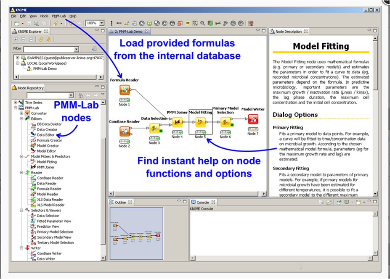Click the magnifying glass toolbar icon
The width and height of the screenshot is (390, 279).
[x=203, y=24]
